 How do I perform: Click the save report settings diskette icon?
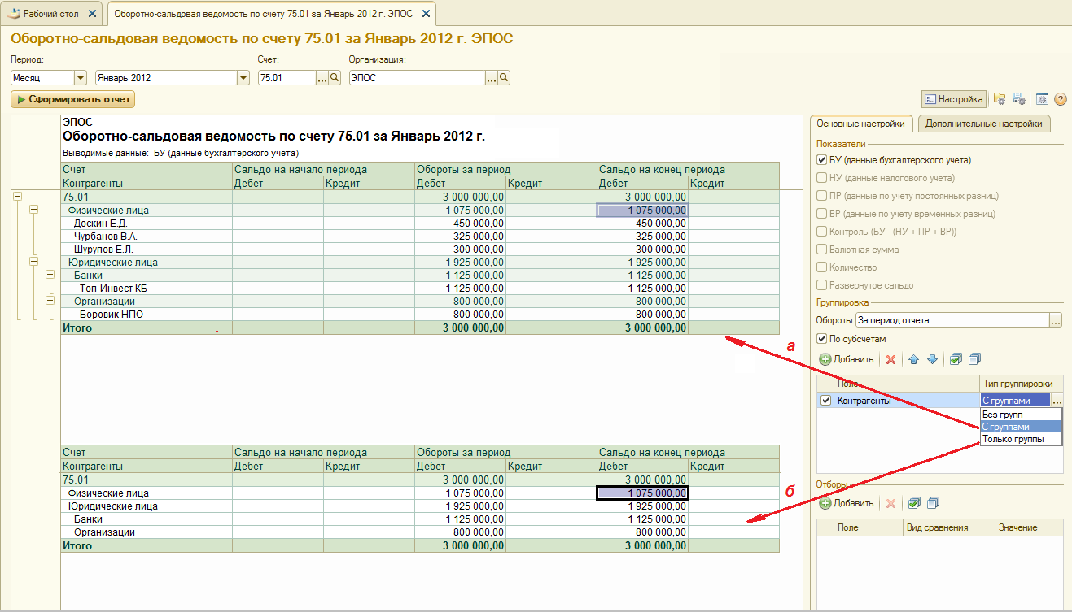[x=1018, y=99]
